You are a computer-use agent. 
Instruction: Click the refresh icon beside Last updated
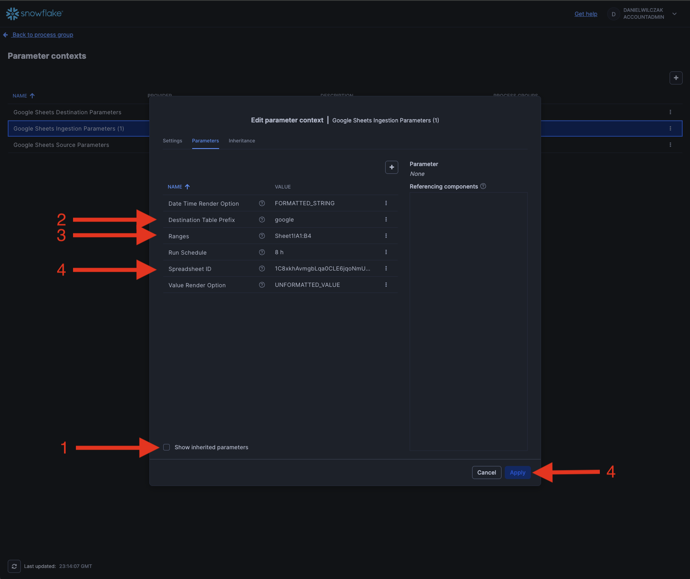point(14,566)
